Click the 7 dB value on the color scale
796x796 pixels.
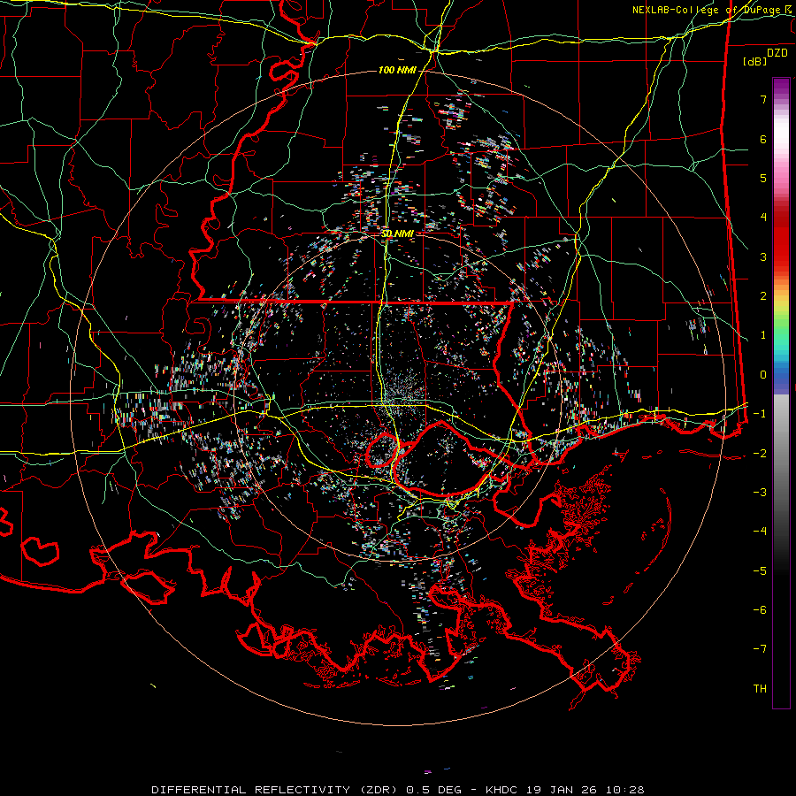coord(763,99)
